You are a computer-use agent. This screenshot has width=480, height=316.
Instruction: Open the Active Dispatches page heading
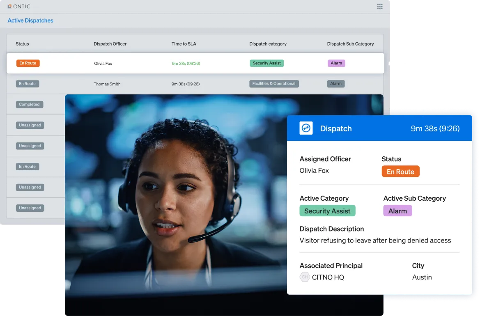30,21
